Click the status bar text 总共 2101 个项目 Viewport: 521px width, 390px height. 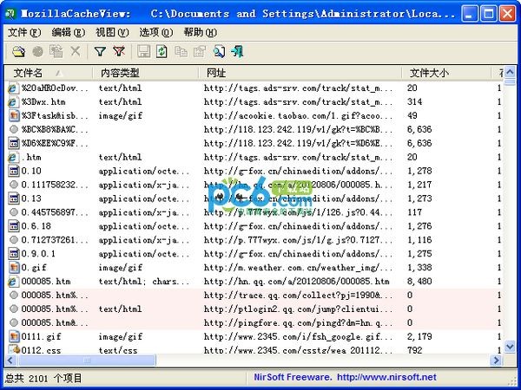click(x=43, y=378)
